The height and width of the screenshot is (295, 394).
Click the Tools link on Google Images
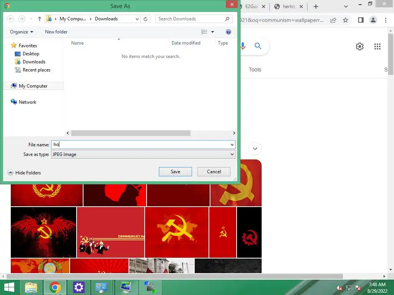[255, 70]
